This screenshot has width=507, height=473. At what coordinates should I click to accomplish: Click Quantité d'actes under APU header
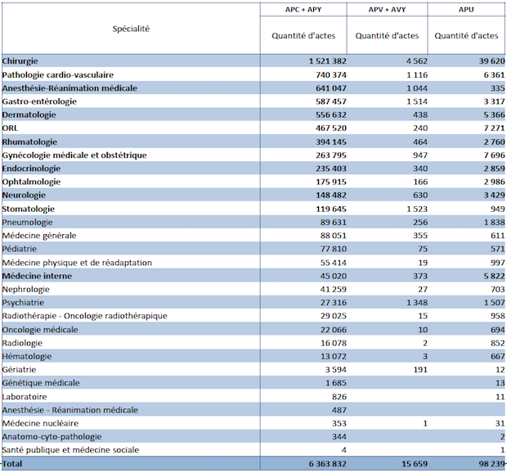(466, 36)
